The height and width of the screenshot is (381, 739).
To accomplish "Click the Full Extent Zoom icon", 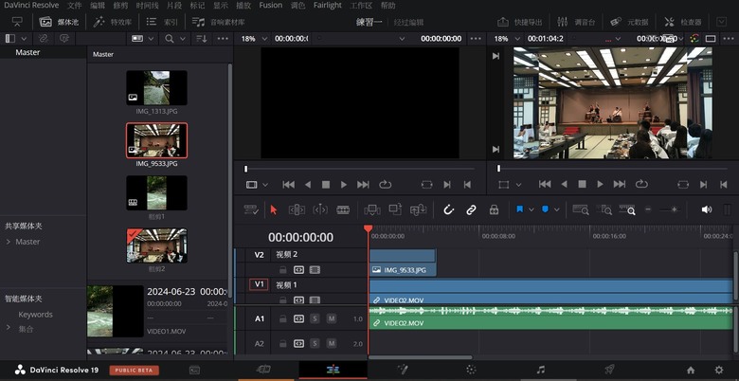I will pos(580,209).
